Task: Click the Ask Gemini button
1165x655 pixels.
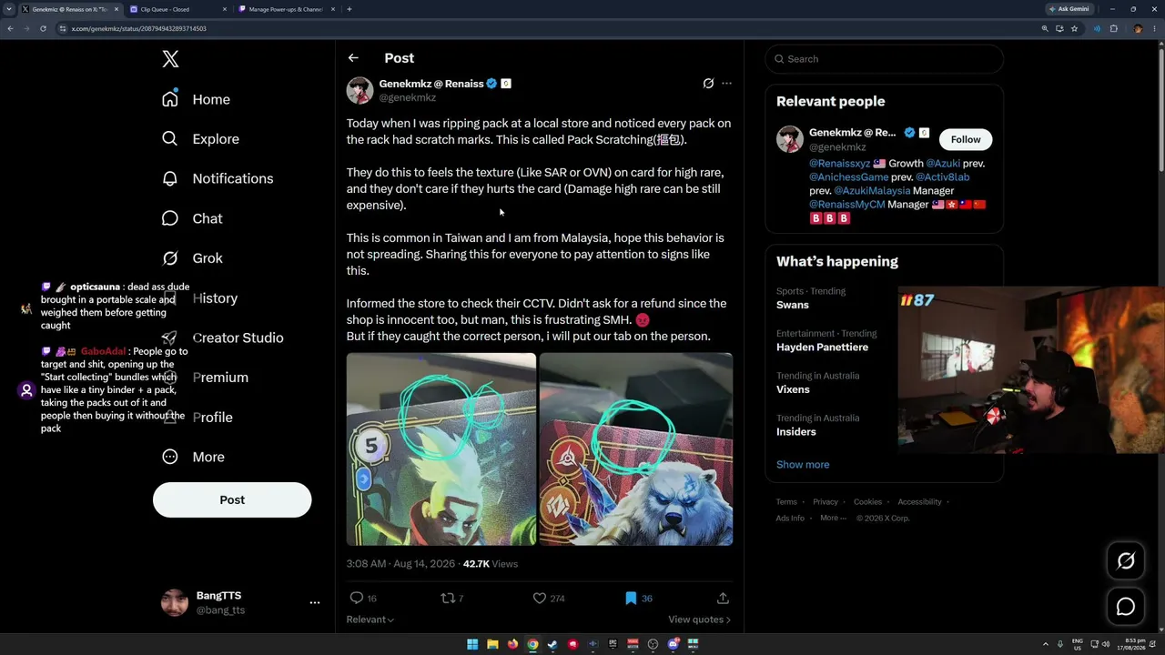Action: (1069, 9)
